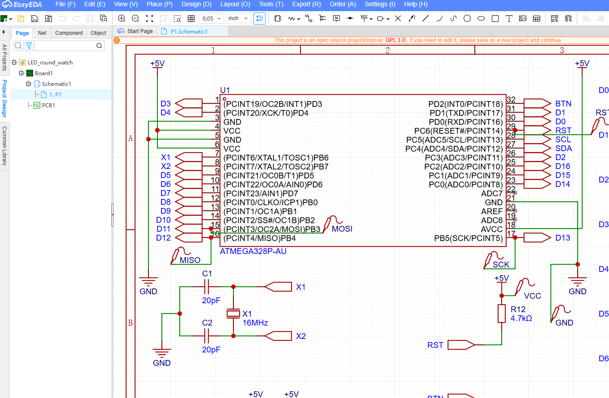The height and width of the screenshot is (398, 609).
Task: Select the 1. P1 schematic page
Action: point(55,94)
